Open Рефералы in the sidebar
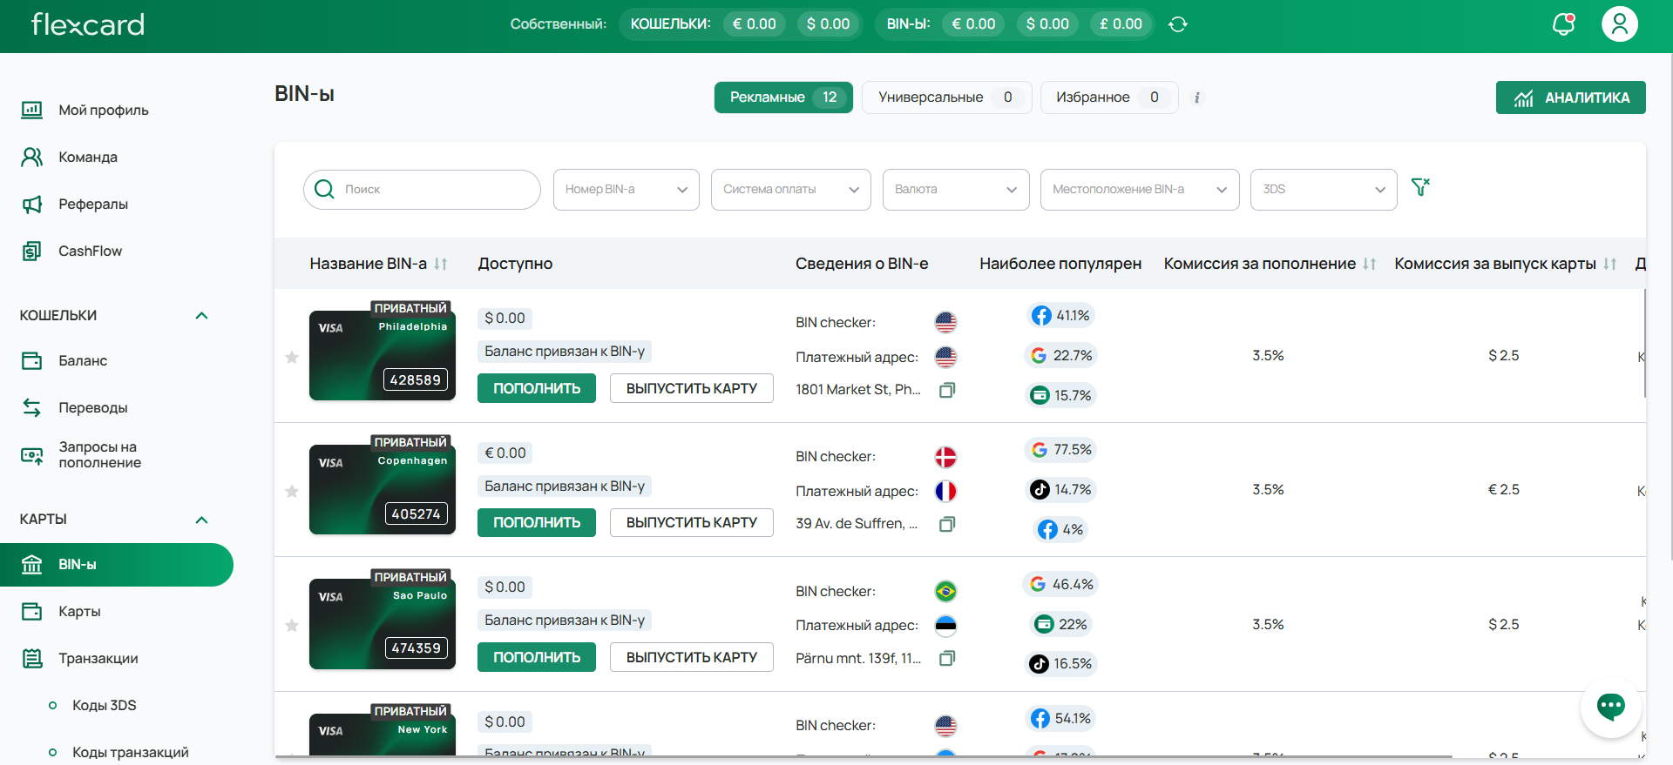Screen dimensions: 1673x765 coord(92,204)
